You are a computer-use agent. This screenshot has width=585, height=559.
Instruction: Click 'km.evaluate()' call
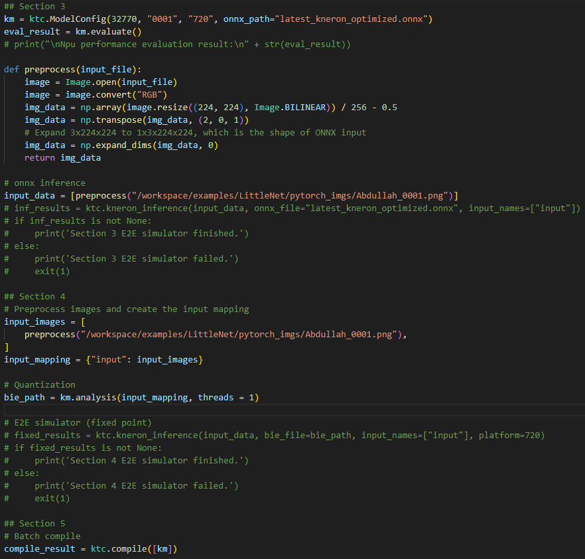[109, 32]
